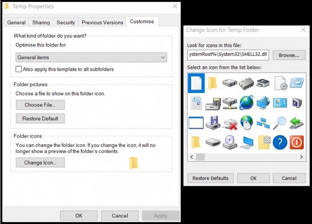This screenshot has width=312, height=224.
Task: Click the icon list horizontal scrollbar thumb
Action: [x=200, y=157]
